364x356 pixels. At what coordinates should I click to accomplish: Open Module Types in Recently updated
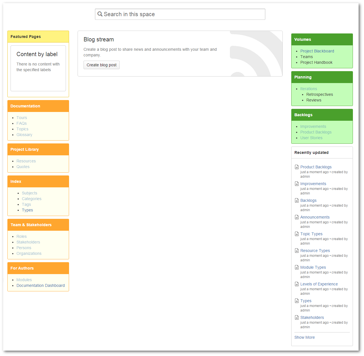(x=313, y=267)
